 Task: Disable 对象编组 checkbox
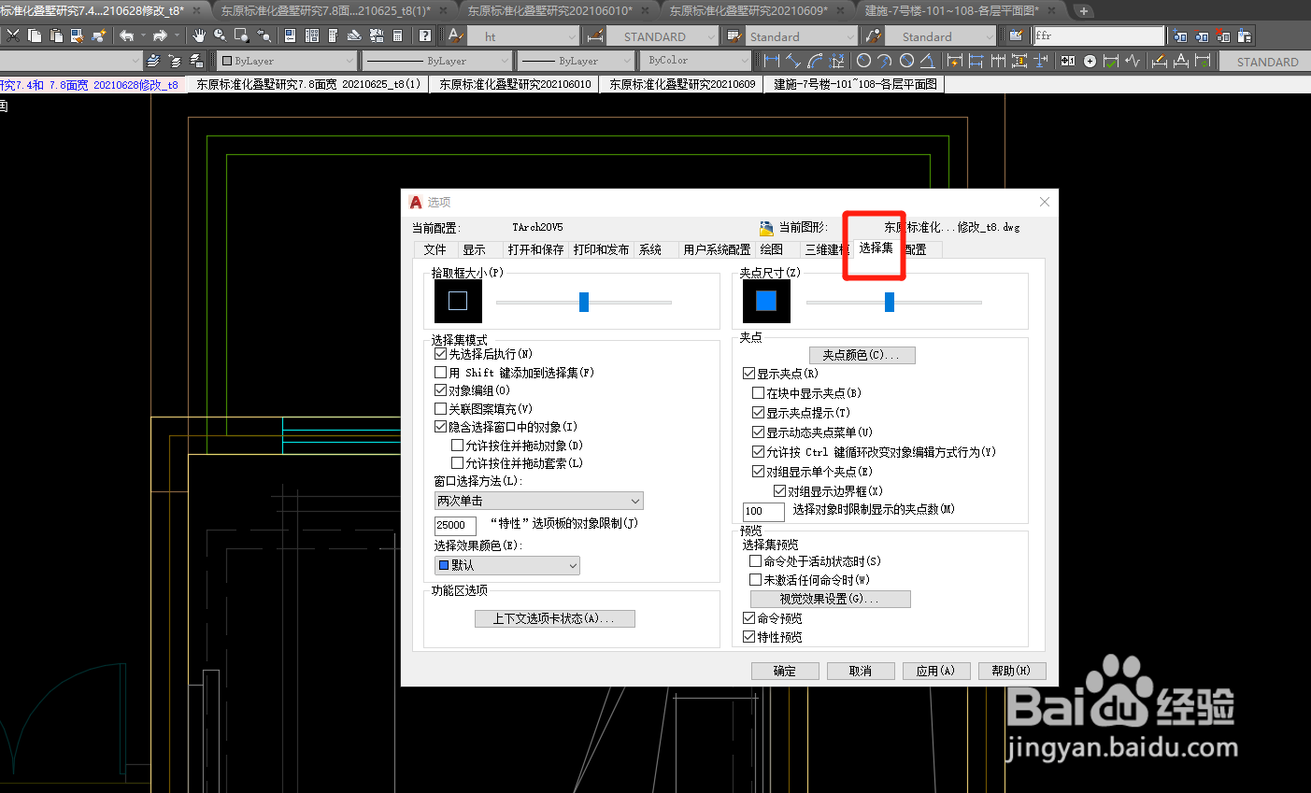coord(439,389)
